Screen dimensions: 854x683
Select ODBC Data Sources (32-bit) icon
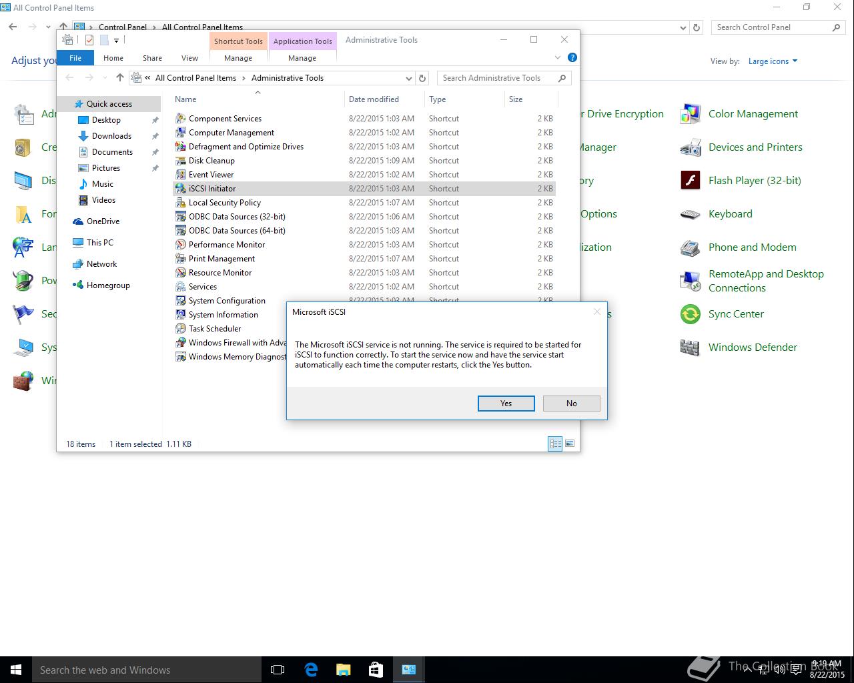click(180, 217)
